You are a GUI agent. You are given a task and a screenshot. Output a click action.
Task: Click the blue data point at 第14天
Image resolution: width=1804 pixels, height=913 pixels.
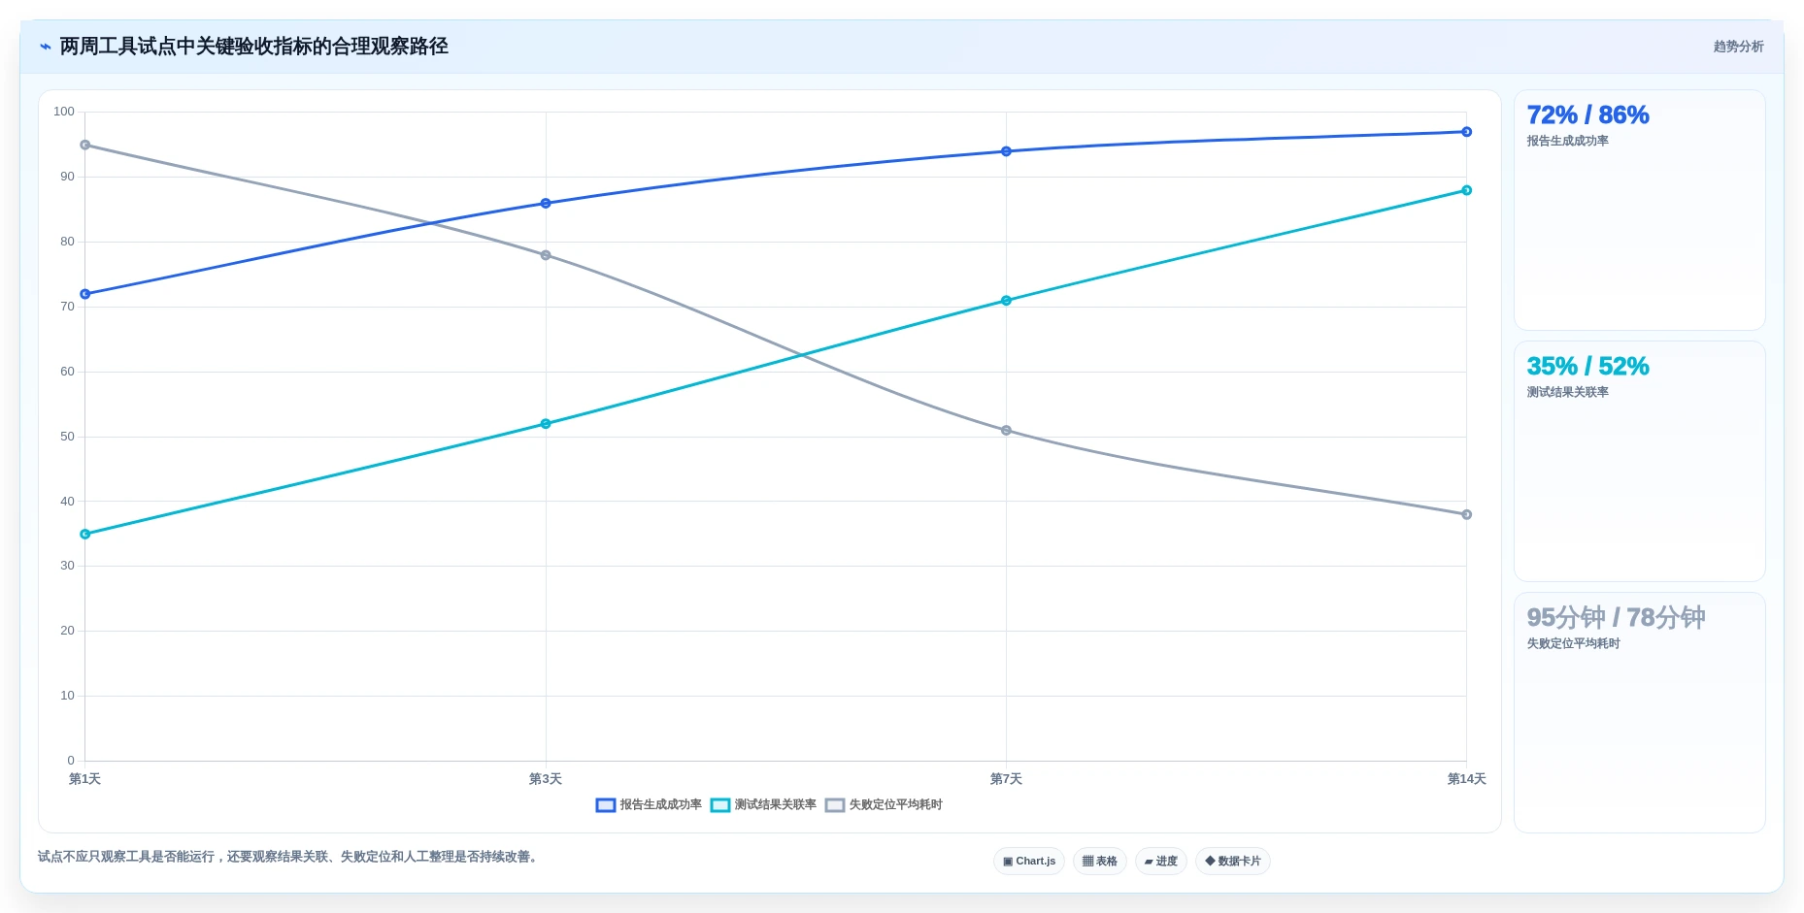click(1466, 132)
